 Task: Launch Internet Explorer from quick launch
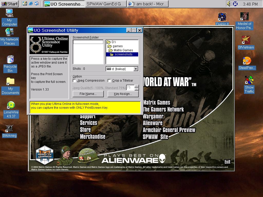pos(31,4)
